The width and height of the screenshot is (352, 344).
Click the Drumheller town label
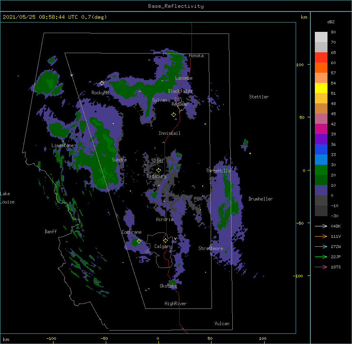[x=261, y=199]
